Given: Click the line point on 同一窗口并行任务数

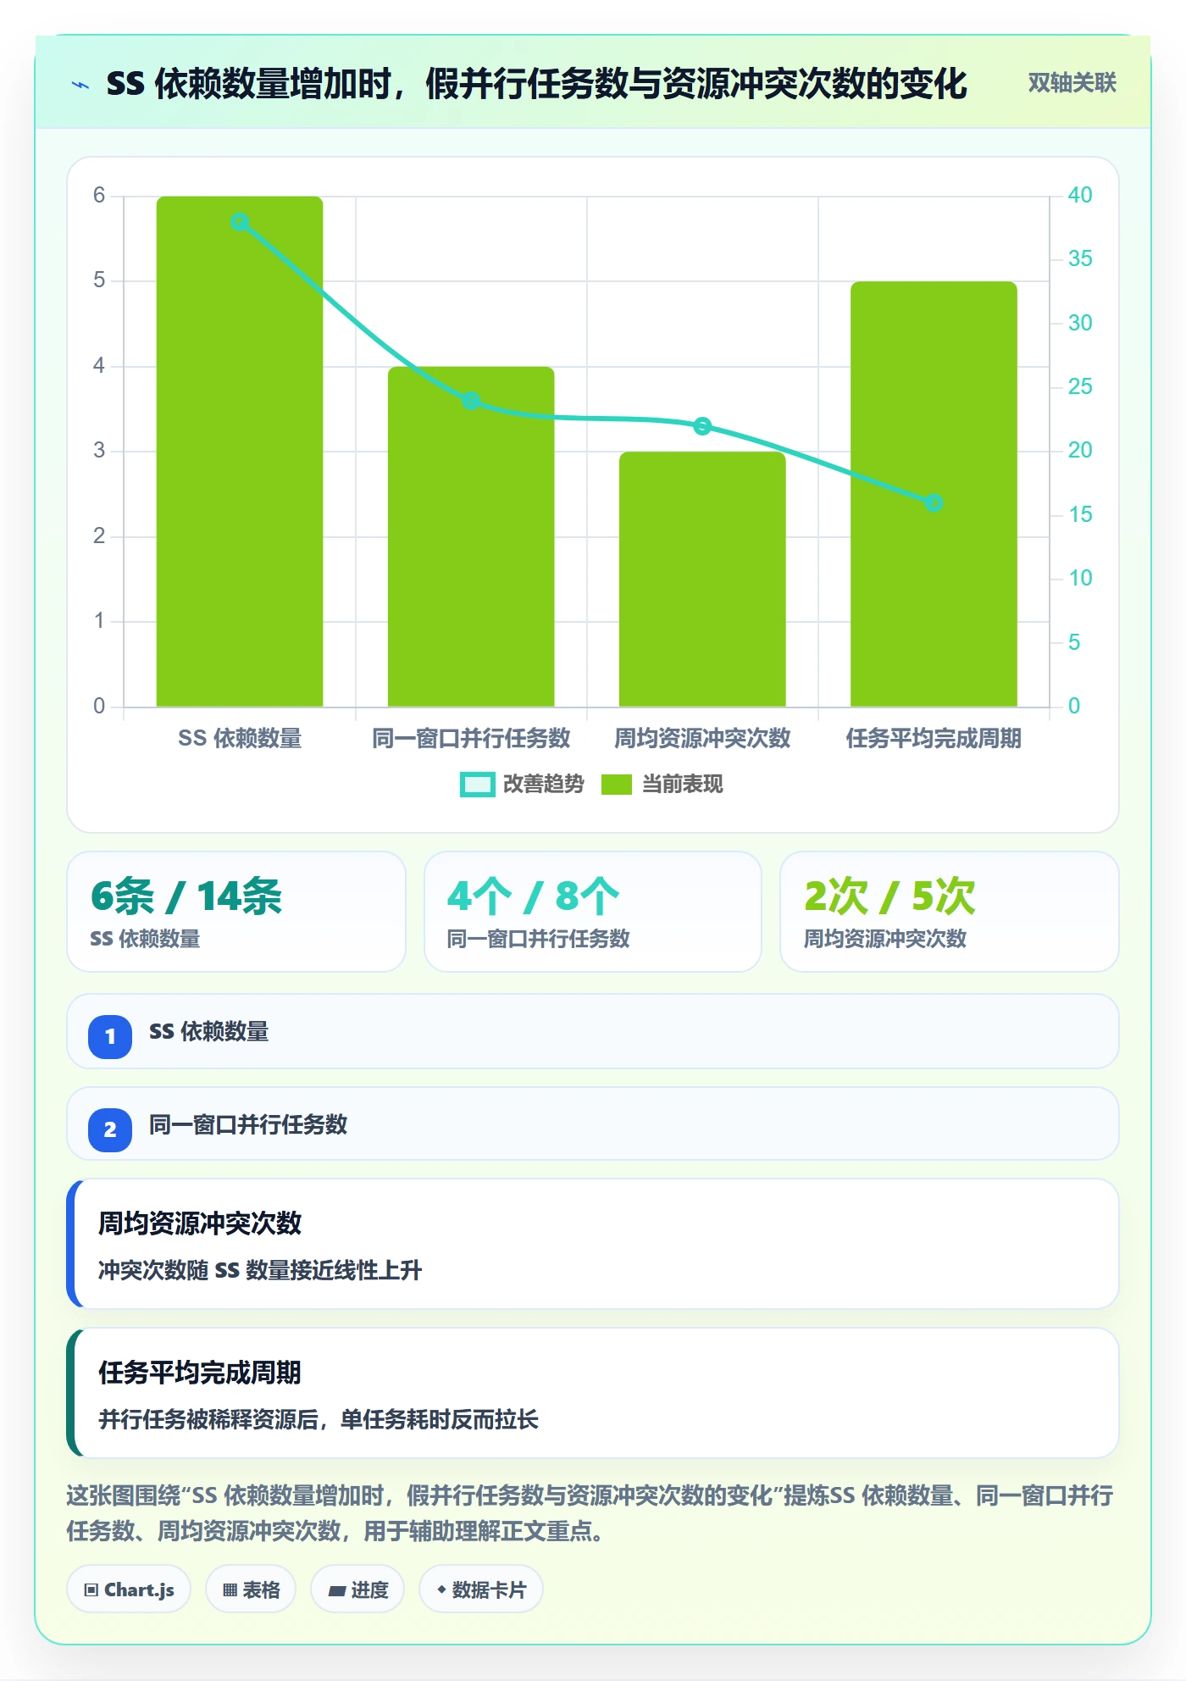Looking at the screenshot, I should (x=471, y=401).
